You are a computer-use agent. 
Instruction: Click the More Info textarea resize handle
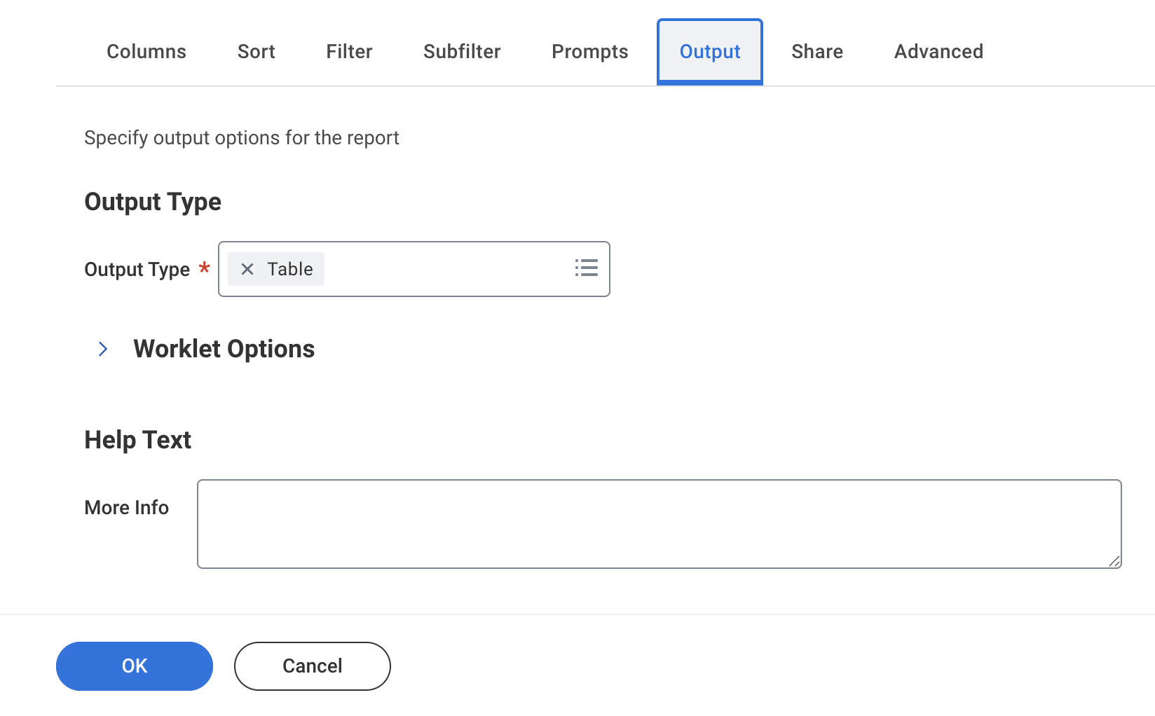1114,560
